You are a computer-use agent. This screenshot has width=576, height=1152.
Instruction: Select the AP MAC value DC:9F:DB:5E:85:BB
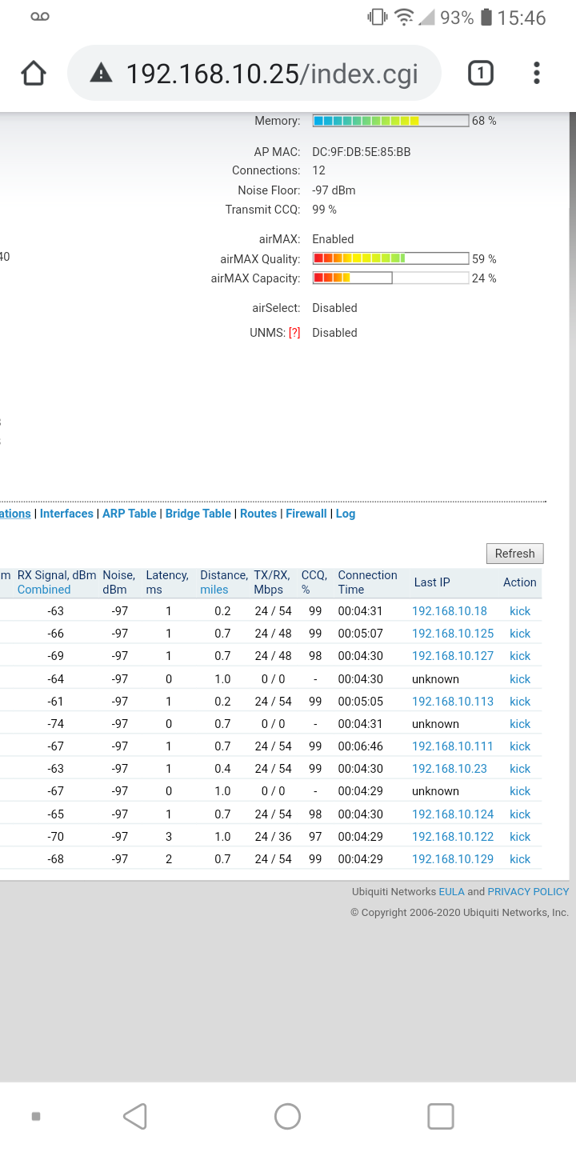362,151
